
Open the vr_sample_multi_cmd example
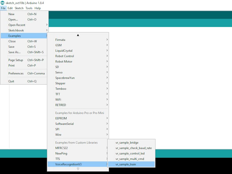(x=131, y=159)
